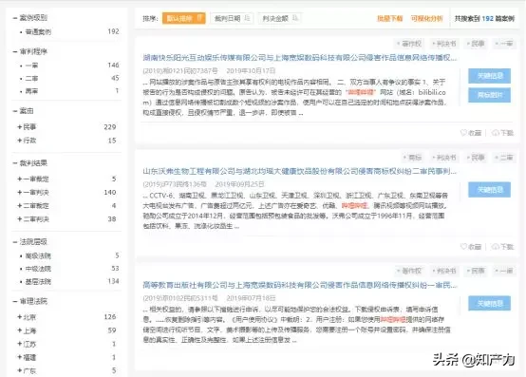Click the 一审 tag on the first result
Screen dimensions: 526x377
504,44
